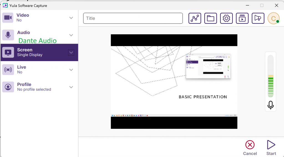Expand the Video source dropdown
Screen dimensions: 284x157
click(x=71, y=18)
